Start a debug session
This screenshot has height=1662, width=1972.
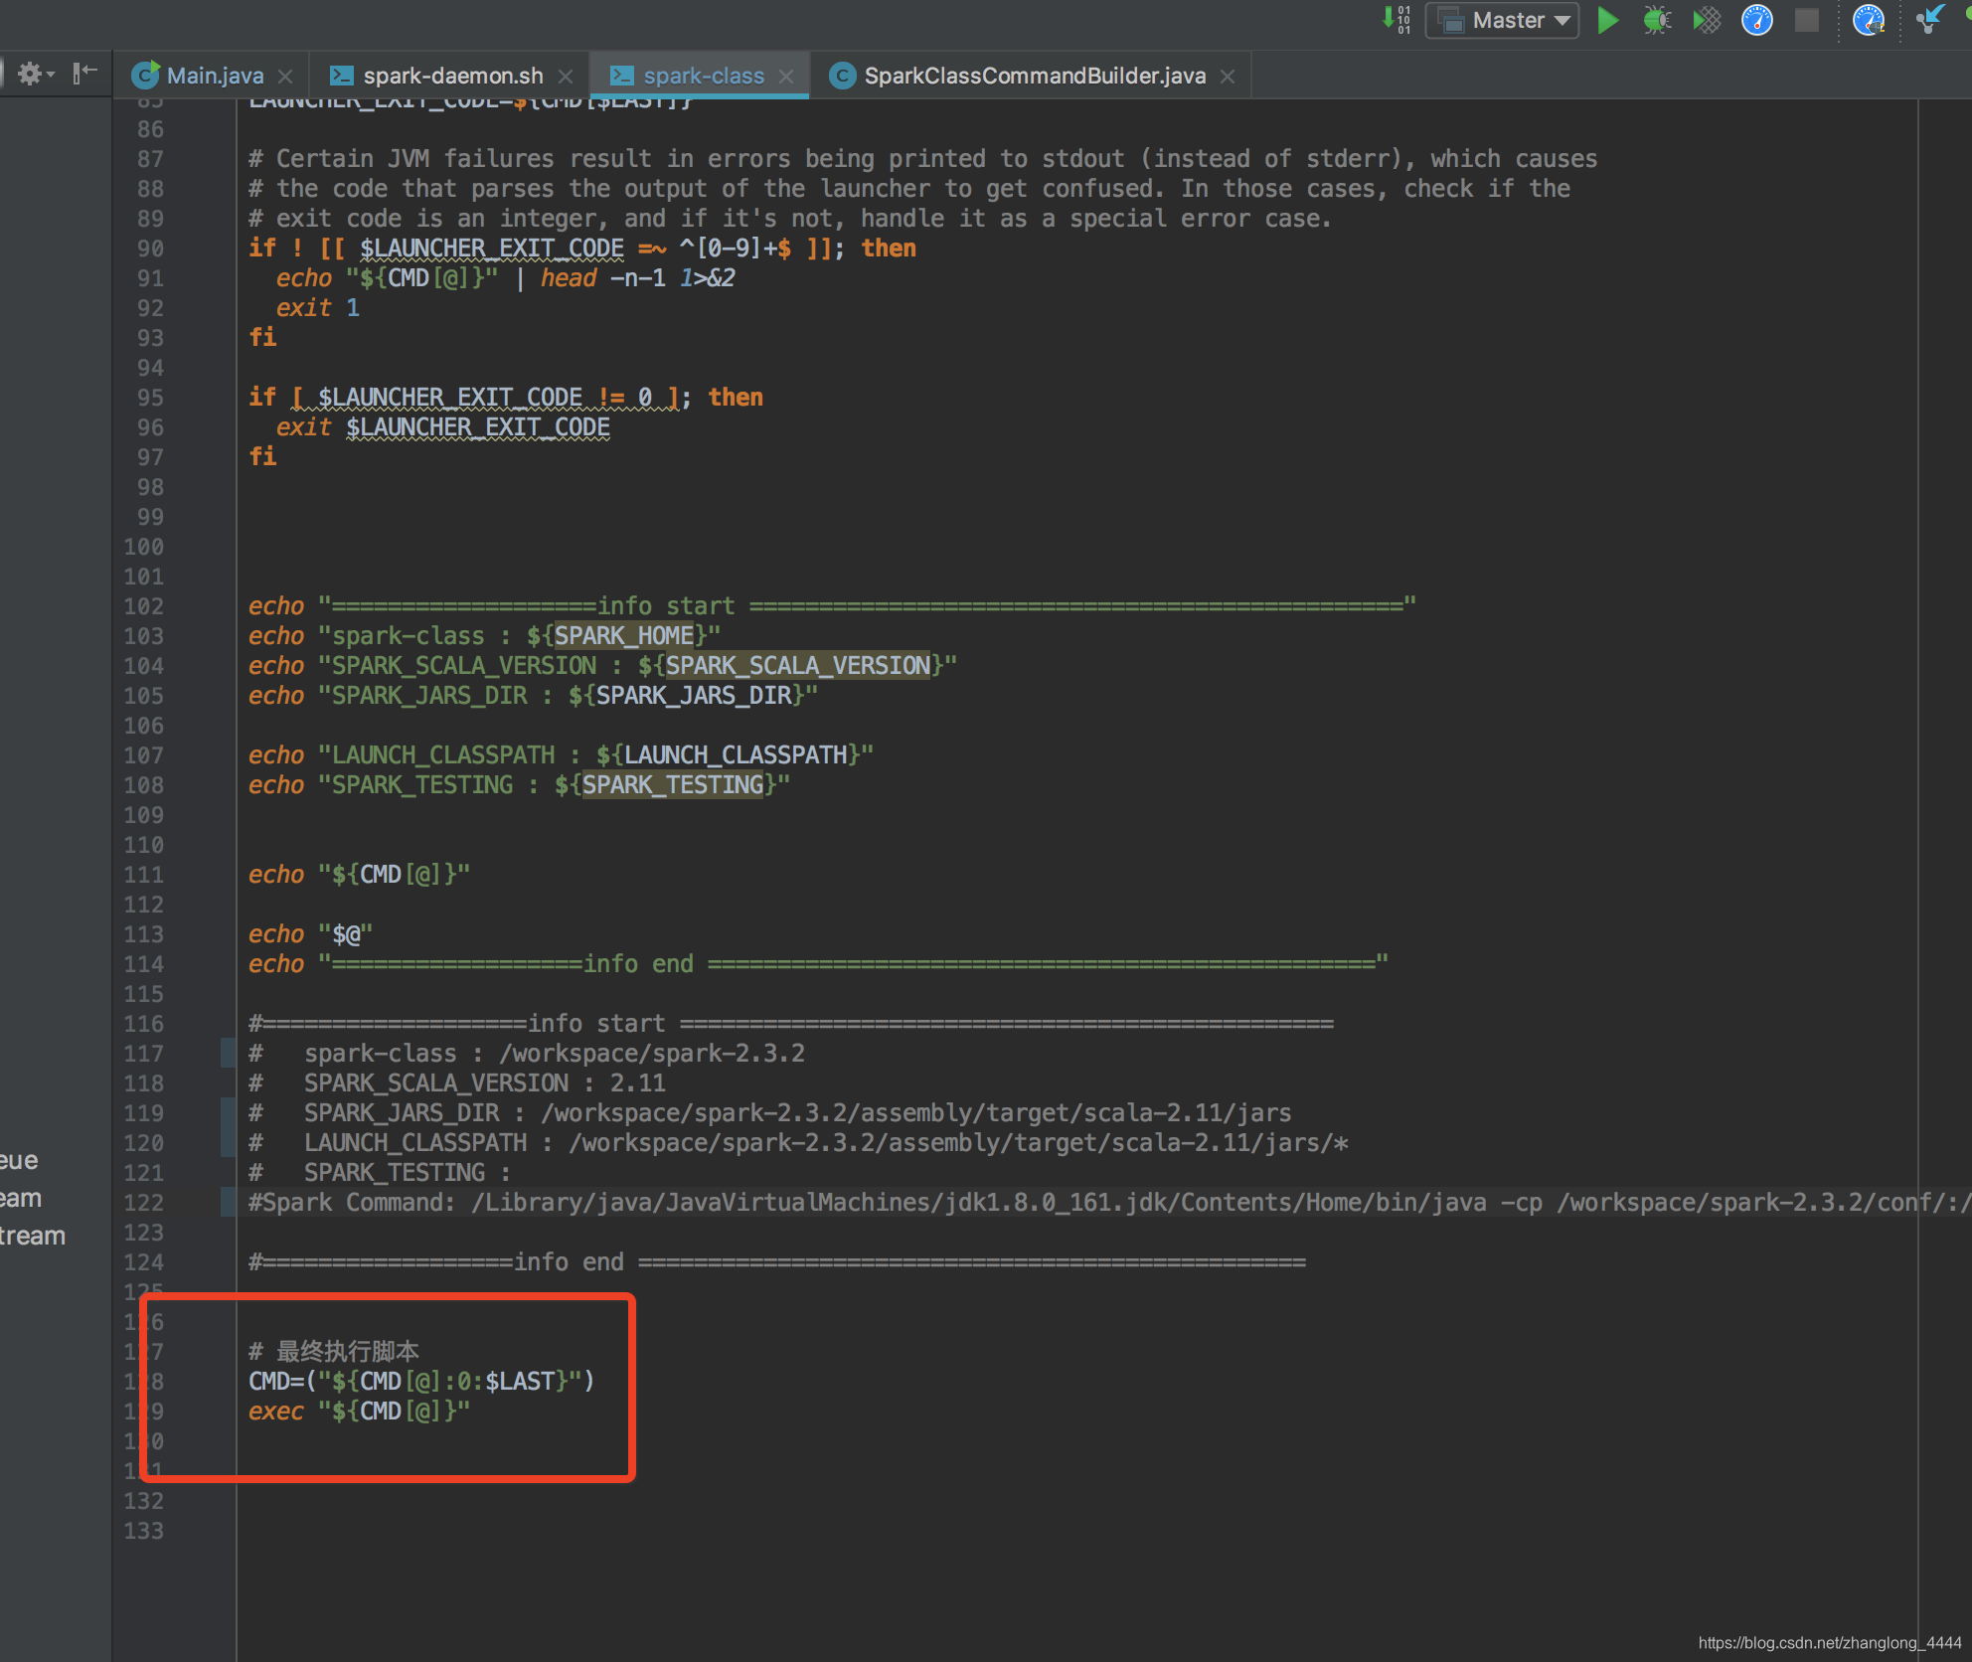coord(1657,20)
